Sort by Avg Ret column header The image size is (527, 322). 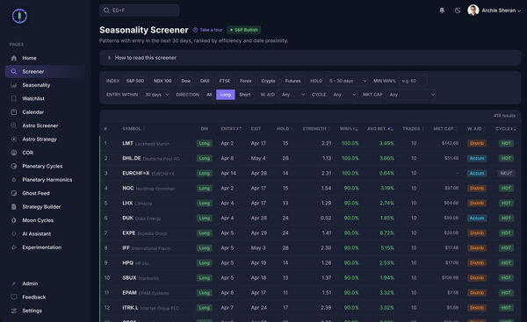tap(379, 129)
